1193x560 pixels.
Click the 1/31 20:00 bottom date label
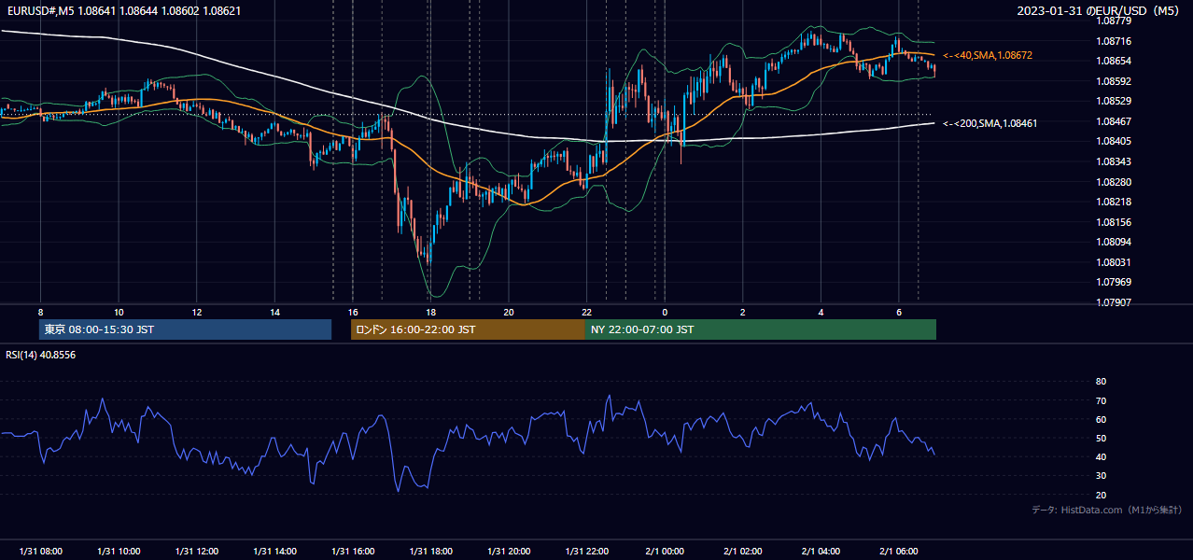coord(509,552)
